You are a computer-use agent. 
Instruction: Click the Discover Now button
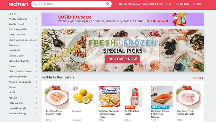(123, 59)
